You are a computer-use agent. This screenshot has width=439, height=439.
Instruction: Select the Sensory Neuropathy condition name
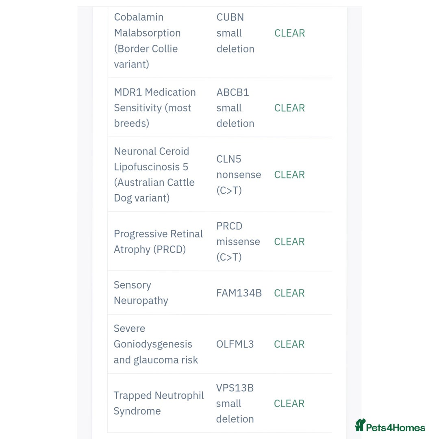(141, 293)
